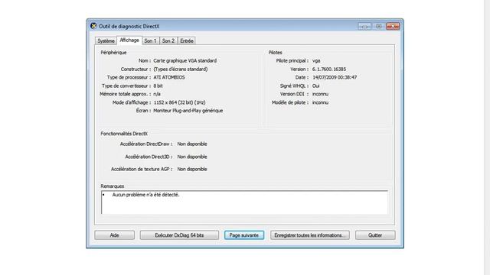Open the Son 2 tab
The width and height of the screenshot is (490, 275).
(x=168, y=40)
